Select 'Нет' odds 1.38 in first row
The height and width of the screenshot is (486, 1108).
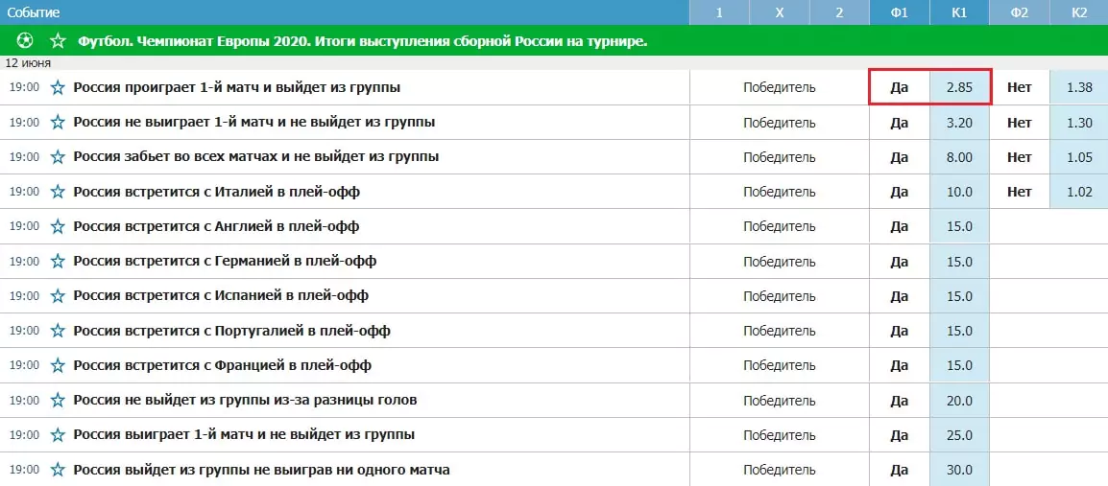(x=1079, y=87)
